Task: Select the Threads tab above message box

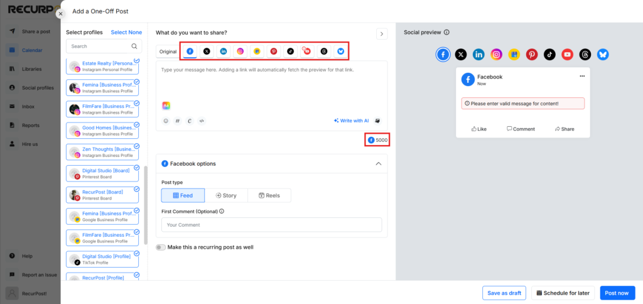Action: coord(323,52)
